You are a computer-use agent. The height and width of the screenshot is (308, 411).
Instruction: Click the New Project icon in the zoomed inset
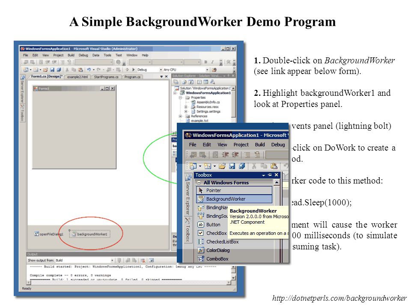pos(193,166)
